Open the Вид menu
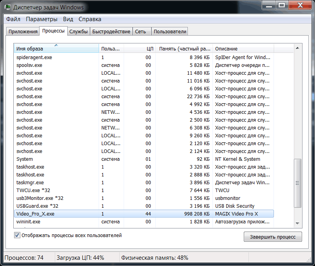This screenshot has height=266, width=315. point(68,19)
